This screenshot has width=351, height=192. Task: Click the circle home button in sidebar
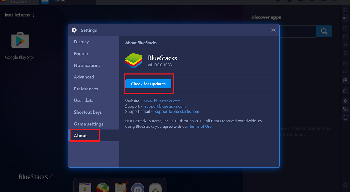click(x=345, y=185)
